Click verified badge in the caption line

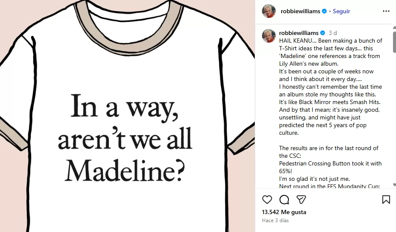(x=323, y=33)
